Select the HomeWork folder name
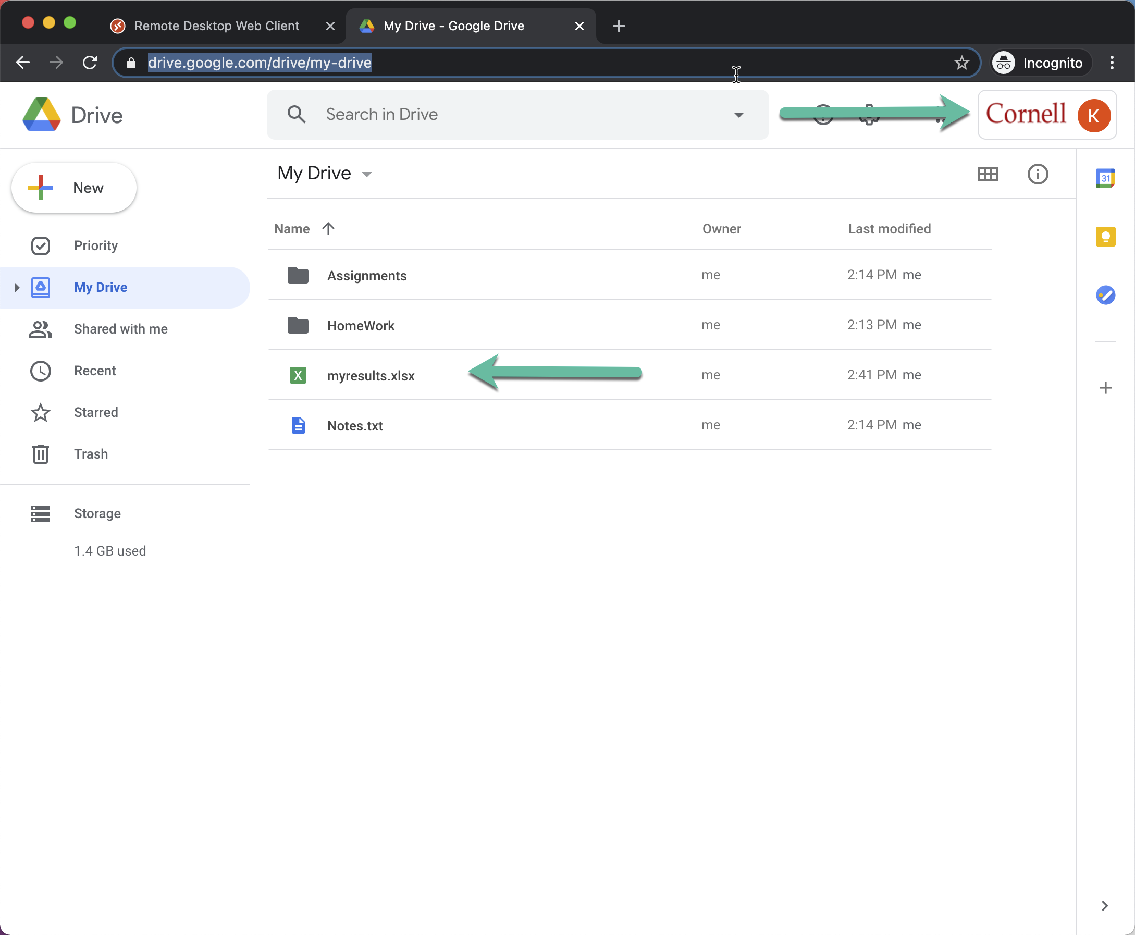This screenshot has width=1135, height=935. pyautogui.click(x=361, y=326)
